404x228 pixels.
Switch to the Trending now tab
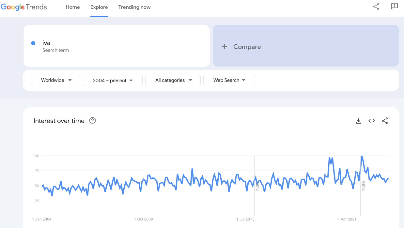pos(134,7)
